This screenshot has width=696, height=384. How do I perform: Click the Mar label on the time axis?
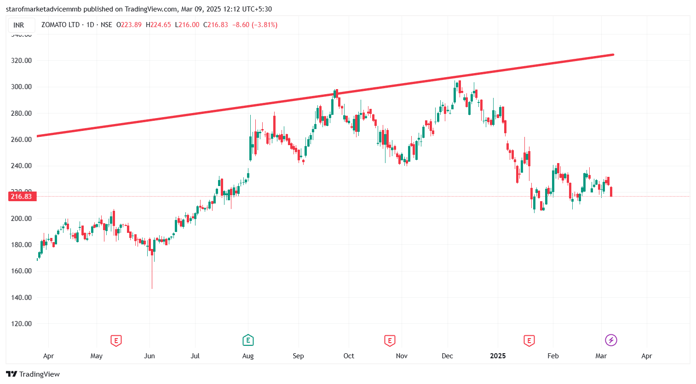point(601,356)
